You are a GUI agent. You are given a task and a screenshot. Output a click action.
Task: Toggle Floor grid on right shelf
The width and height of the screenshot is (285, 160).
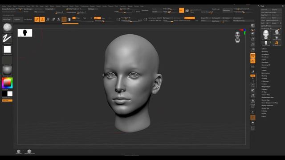253,61
